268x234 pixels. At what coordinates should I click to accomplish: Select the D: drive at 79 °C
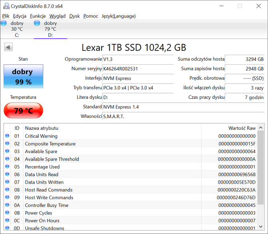50,29
